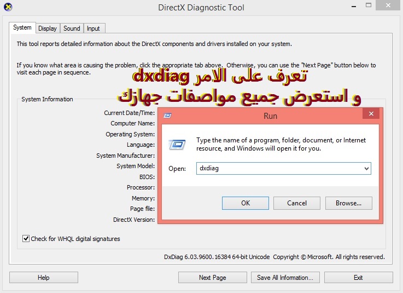Click the Memory label
Image resolution: width=403 pixels, height=293 pixels.
coord(143,198)
